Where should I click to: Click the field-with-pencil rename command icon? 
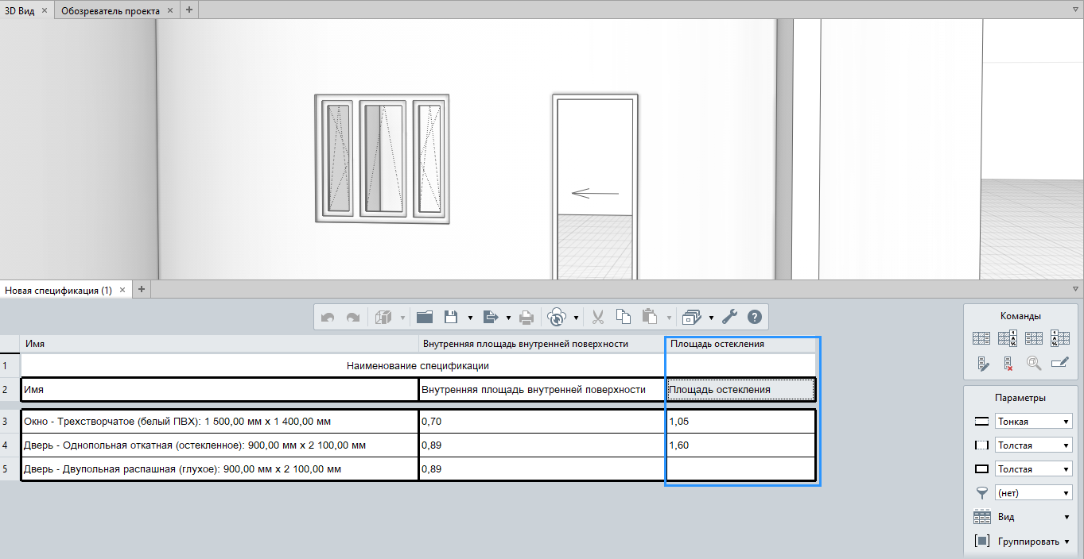pos(1060,364)
